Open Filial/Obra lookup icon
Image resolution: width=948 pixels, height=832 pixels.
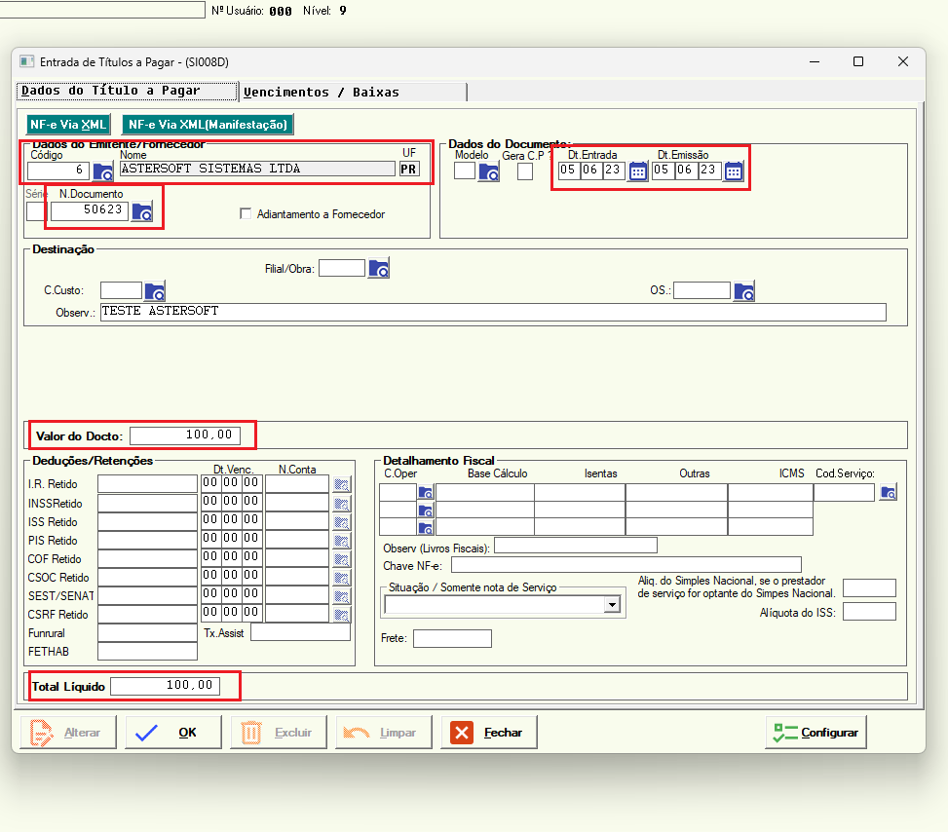pyautogui.click(x=379, y=269)
